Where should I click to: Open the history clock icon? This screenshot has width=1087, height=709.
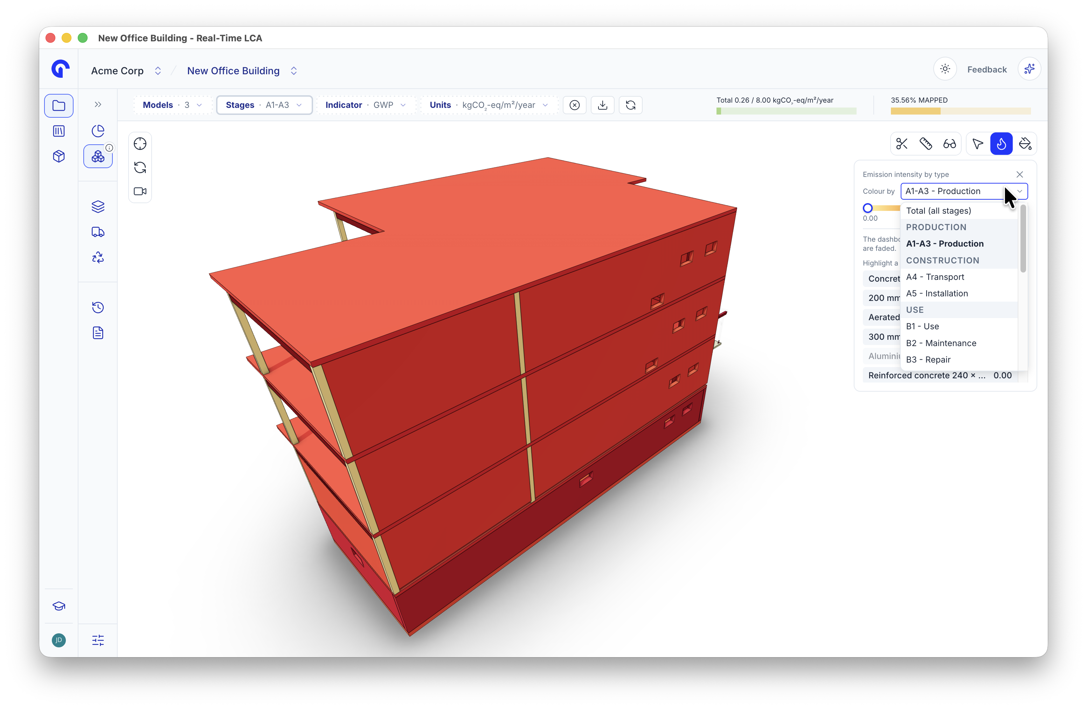click(x=98, y=308)
